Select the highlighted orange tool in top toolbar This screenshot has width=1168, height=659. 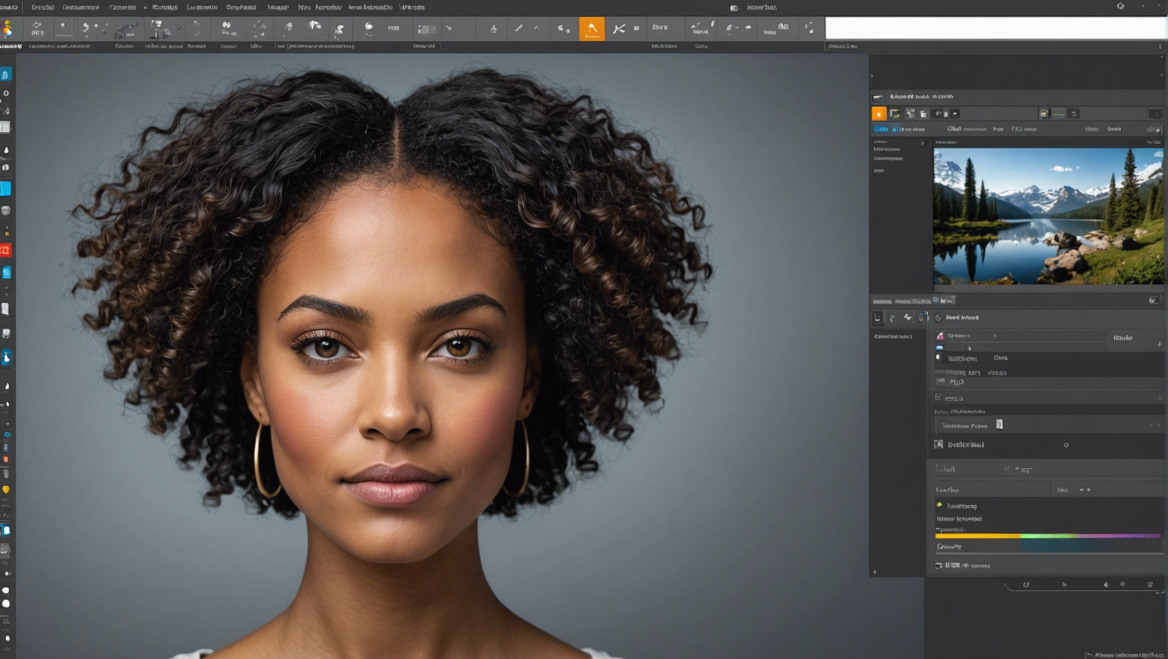coord(591,28)
